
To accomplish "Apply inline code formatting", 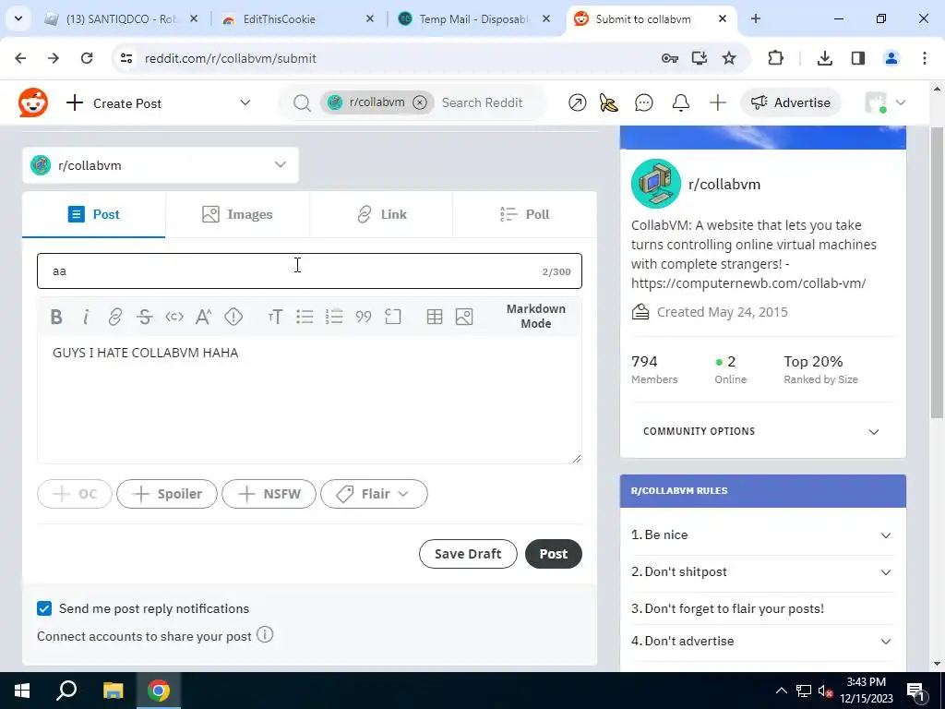I will point(174,317).
